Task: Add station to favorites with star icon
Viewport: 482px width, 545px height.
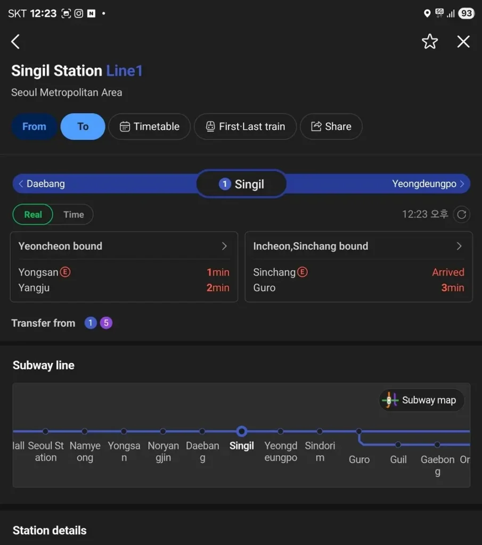Action: coord(430,42)
